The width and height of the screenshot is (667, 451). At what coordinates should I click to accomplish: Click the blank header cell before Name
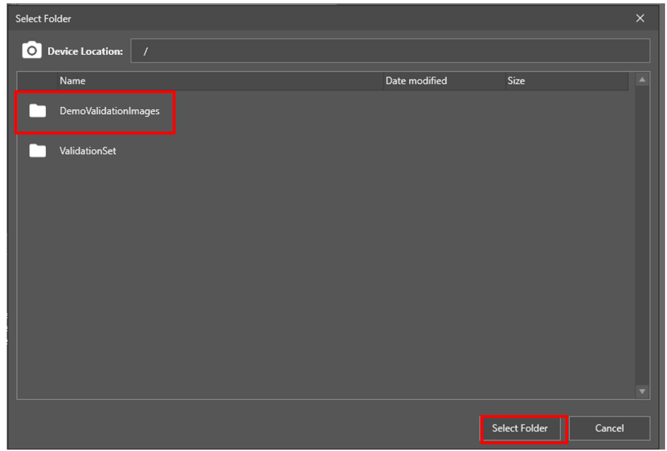tap(37, 81)
